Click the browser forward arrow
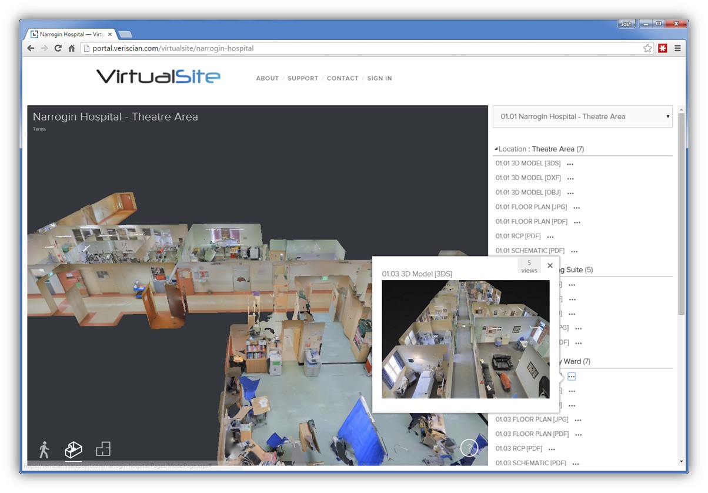 [44, 48]
